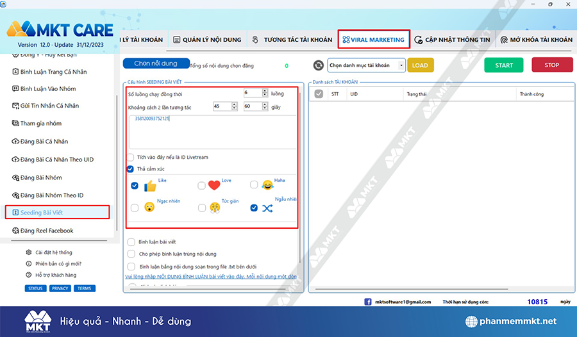The image size is (577, 337).
Task: Enable the Tức giận reaction checkbox
Action: pyautogui.click(x=202, y=208)
